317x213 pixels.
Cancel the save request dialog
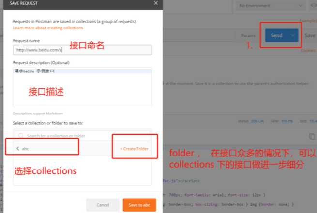point(103,205)
